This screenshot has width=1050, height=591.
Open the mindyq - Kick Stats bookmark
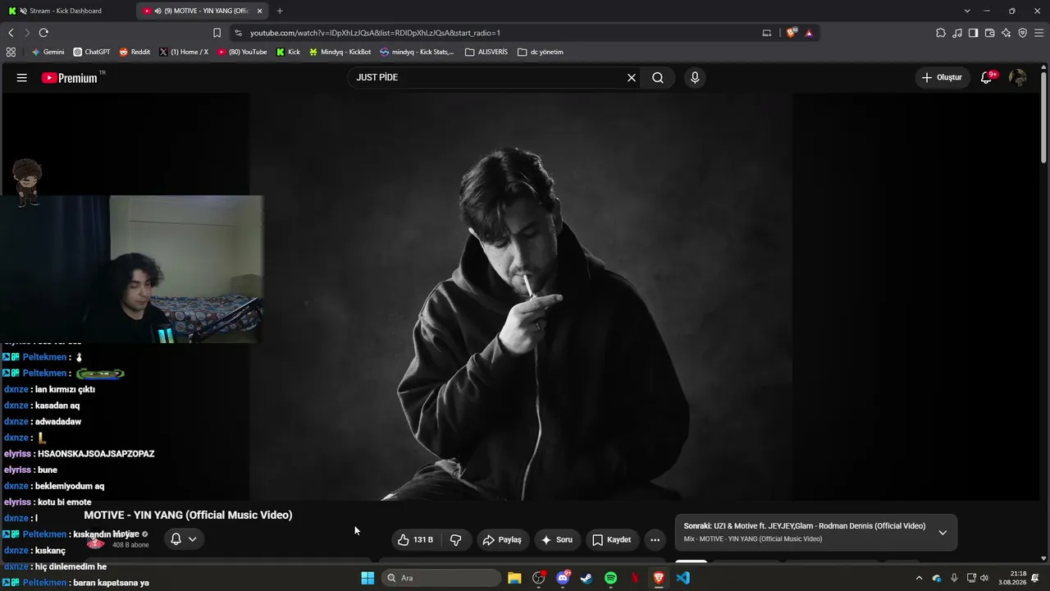417,52
